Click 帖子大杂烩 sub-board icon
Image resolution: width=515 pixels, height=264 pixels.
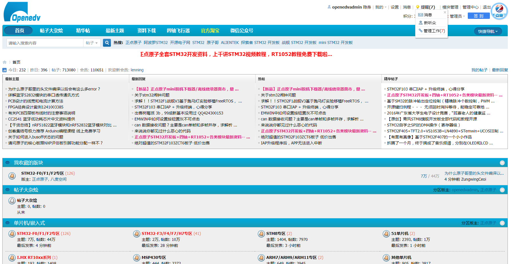click(12, 201)
